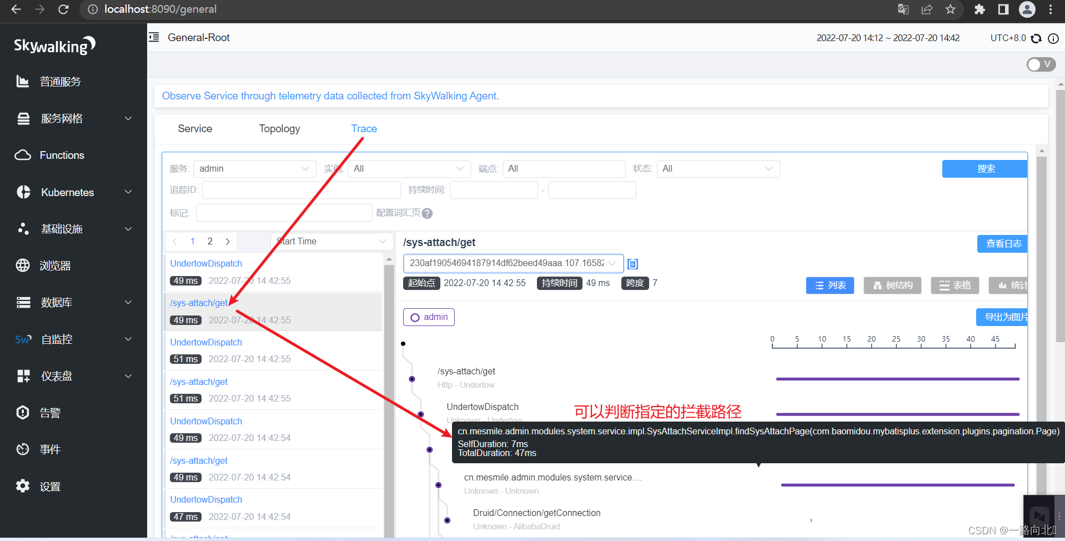Click the Skywalking logo

pyautogui.click(x=54, y=46)
